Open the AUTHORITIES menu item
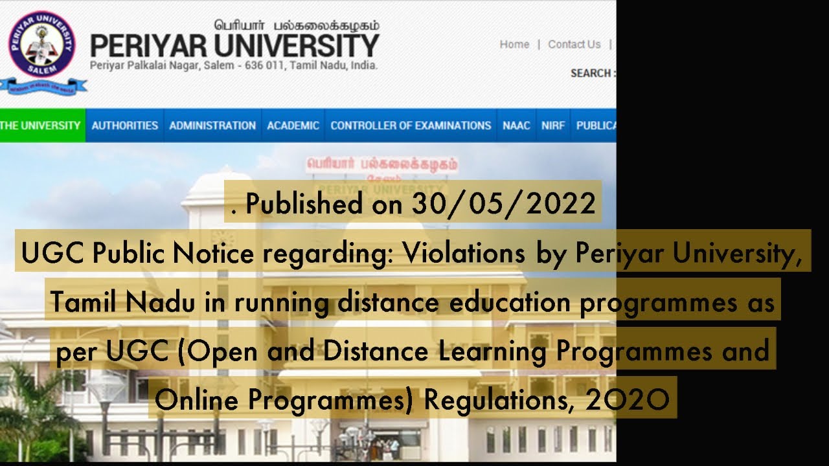The width and height of the screenshot is (829, 466). point(125,126)
